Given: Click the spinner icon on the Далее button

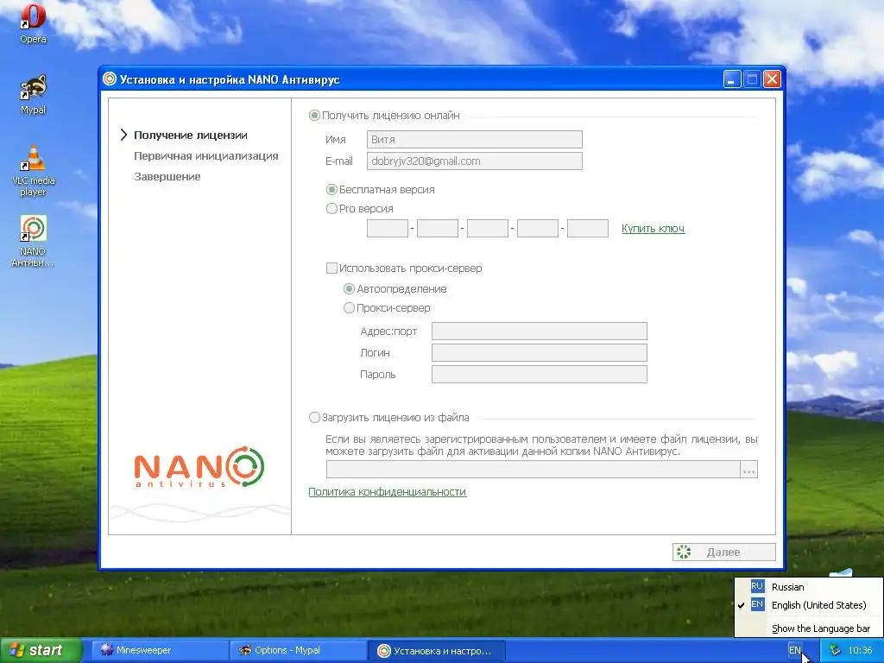Looking at the screenshot, I should point(684,552).
